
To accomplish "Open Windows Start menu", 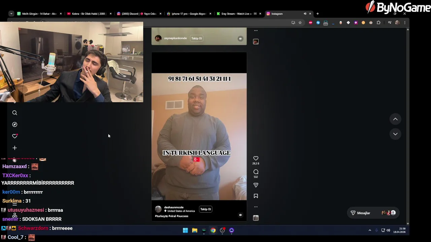I will (x=185, y=230).
